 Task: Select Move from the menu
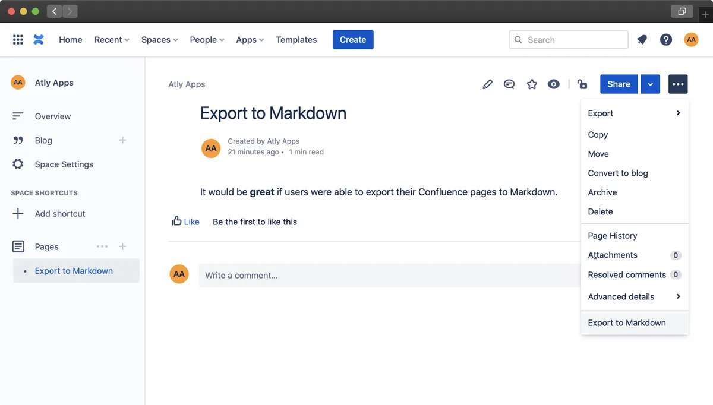635,154
